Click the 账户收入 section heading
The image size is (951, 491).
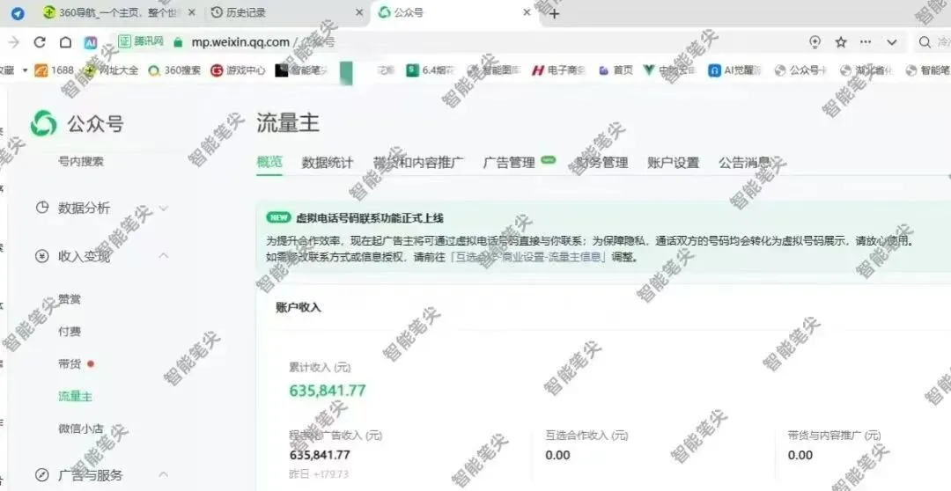tap(299, 307)
